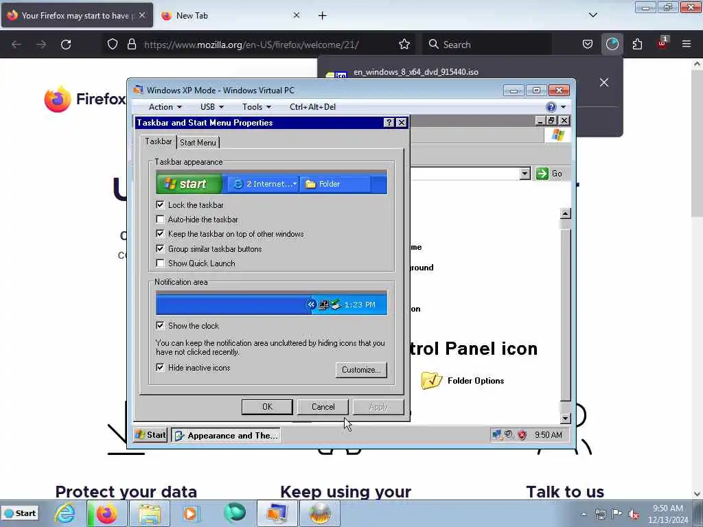Screen dimensions: 703x527
Task: Click scroll up arrow in XP window
Action: [x=566, y=213]
